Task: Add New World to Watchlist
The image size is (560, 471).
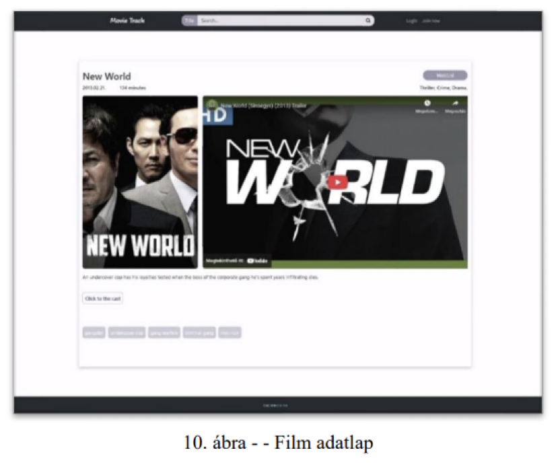Action: [x=445, y=75]
